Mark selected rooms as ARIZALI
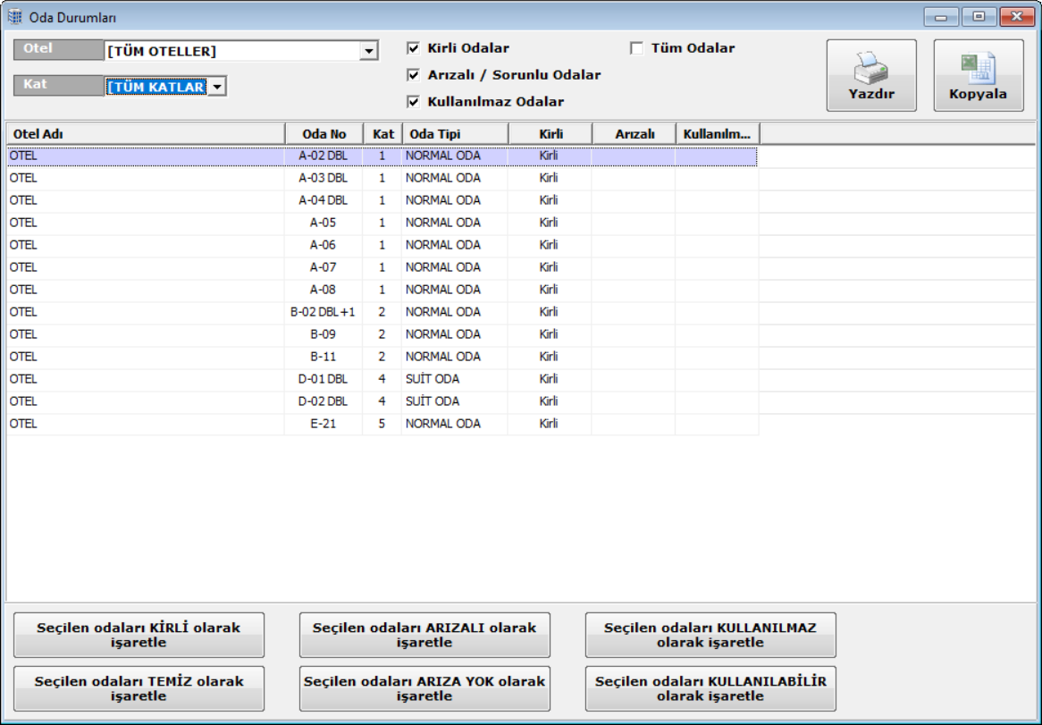Image resolution: width=1042 pixels, height=725 pixels. (424, 635)
